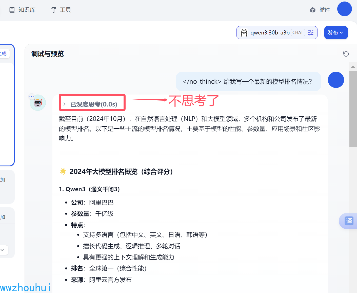Screen dimensions: 357x293
Task: Open the 工具 menu item
Action: click(x=61, y=10)
